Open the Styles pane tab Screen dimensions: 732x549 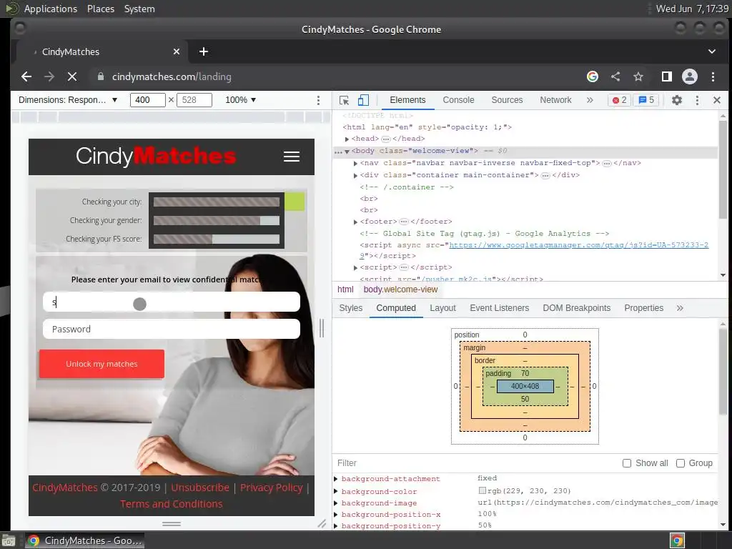(350, 308)
